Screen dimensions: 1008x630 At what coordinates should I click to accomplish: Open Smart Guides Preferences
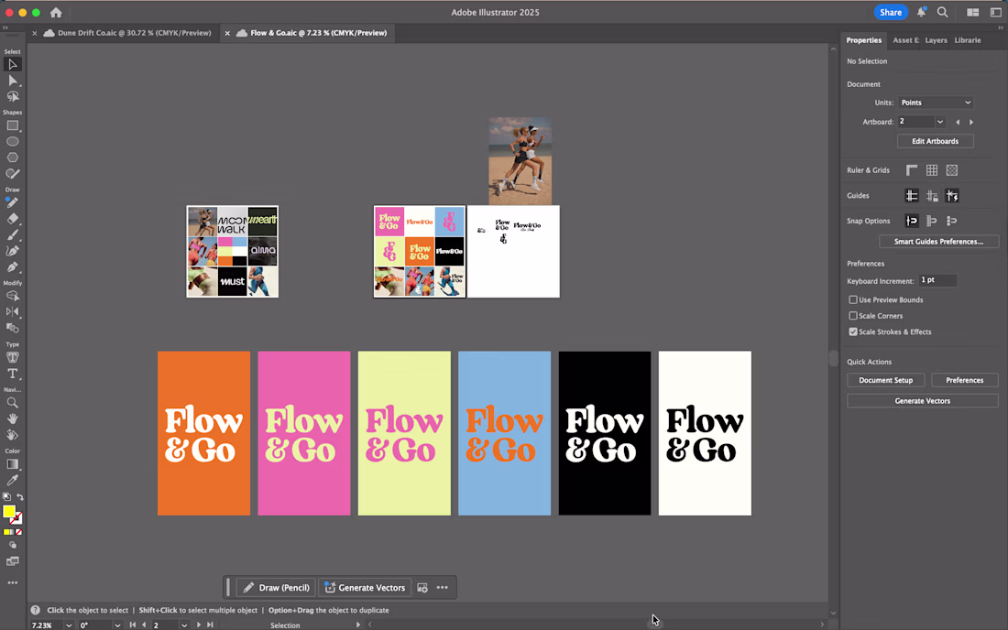point(938,242)
